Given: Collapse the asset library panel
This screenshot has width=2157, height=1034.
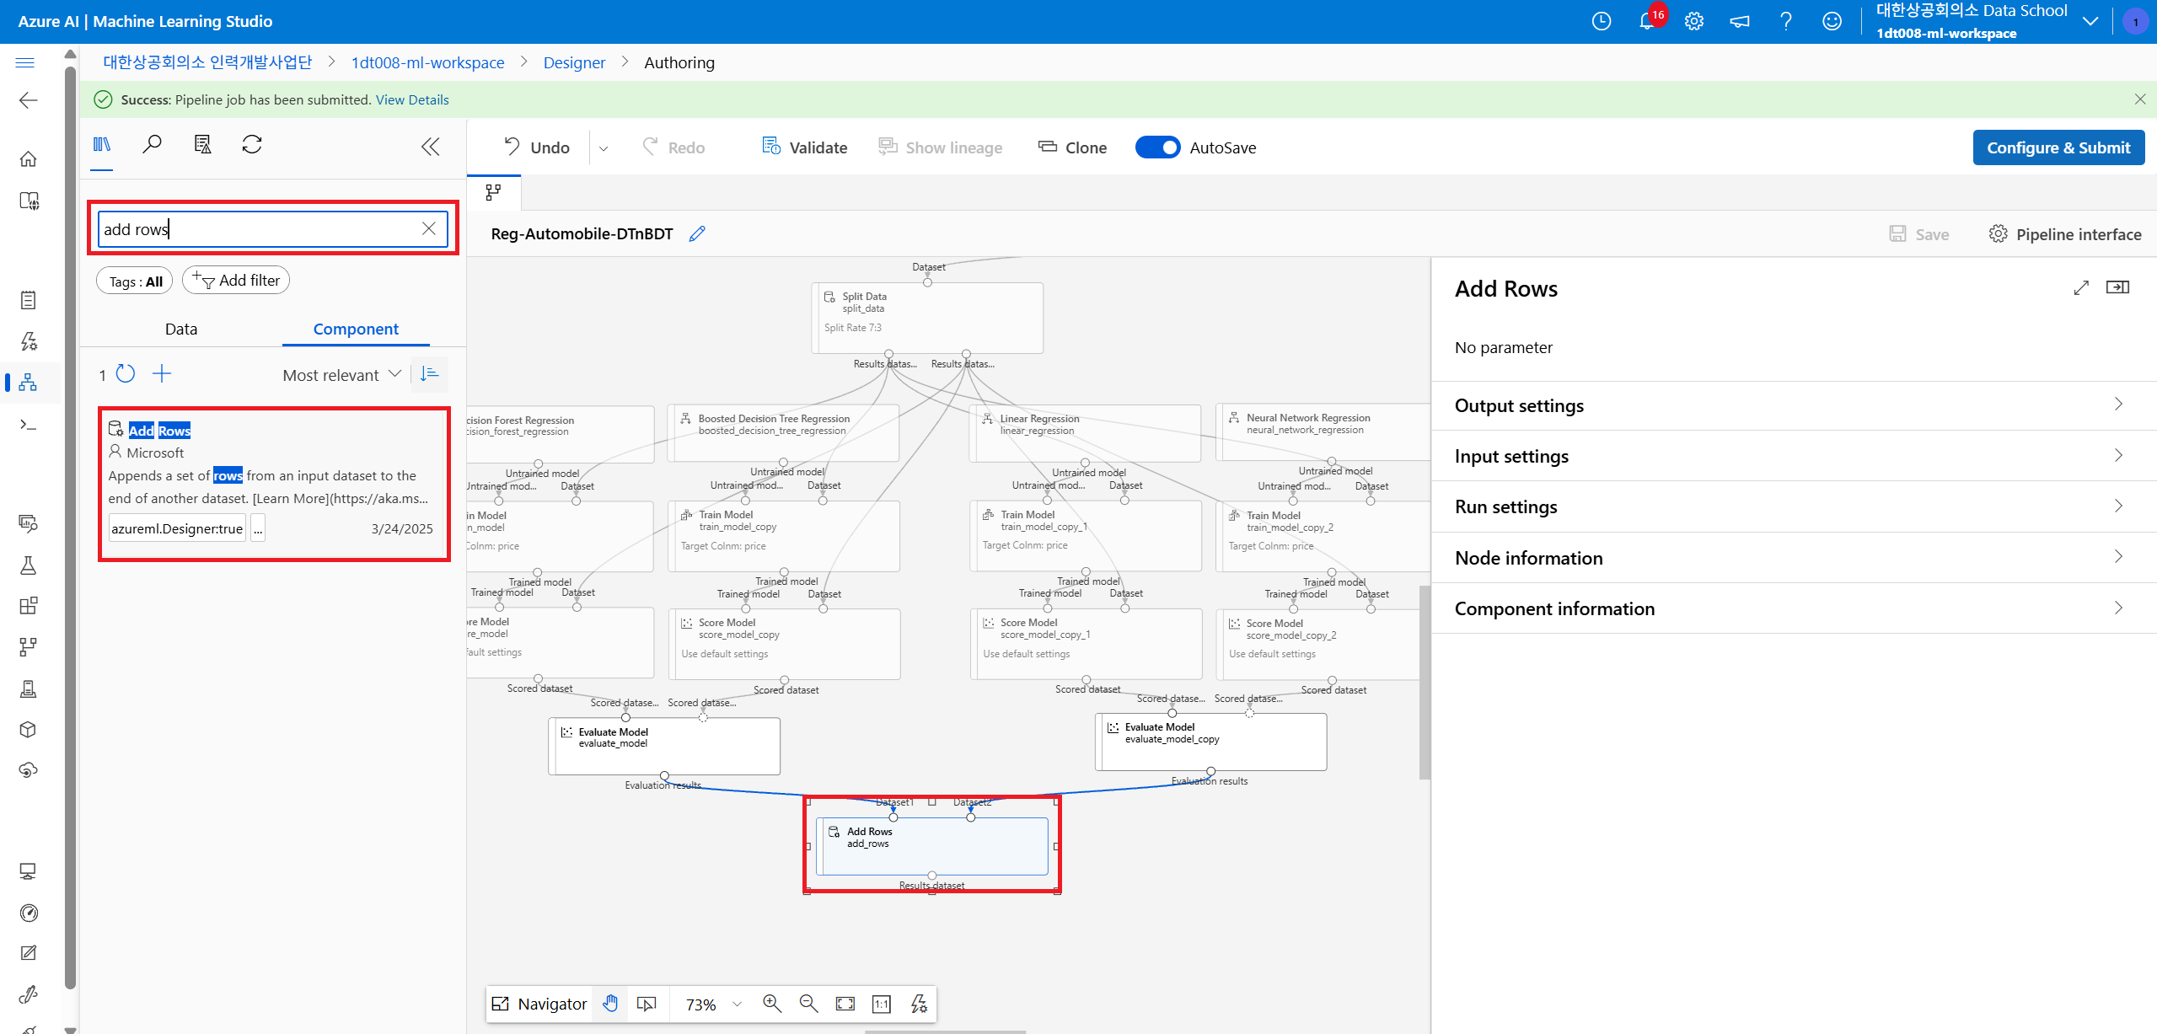Looking at the screenshot, I should (x=431, y=147).
